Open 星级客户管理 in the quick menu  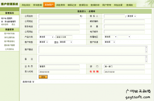coord(9,45)
